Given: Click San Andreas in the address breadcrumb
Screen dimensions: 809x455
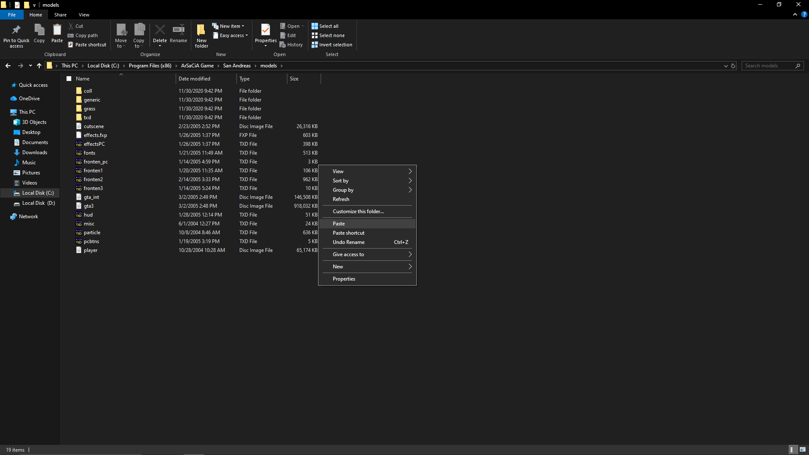Looking at the screenshot, I should 237,66.
